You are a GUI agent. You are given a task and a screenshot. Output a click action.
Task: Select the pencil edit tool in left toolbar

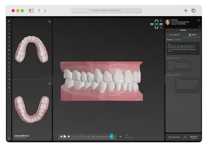[x=9, y=21]
